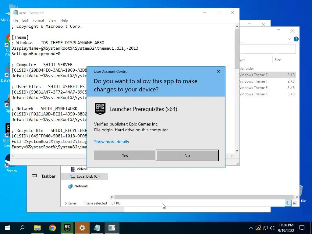
Task: Click the volume speaker tray icon
Action: (272, 228)
